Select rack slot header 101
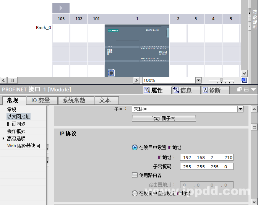 click(x=96, y=19)
